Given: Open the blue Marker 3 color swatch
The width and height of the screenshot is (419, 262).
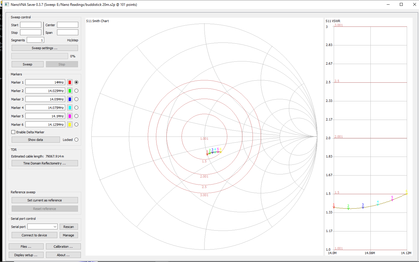Looking at the screenshot, I should tap(70, 99).
